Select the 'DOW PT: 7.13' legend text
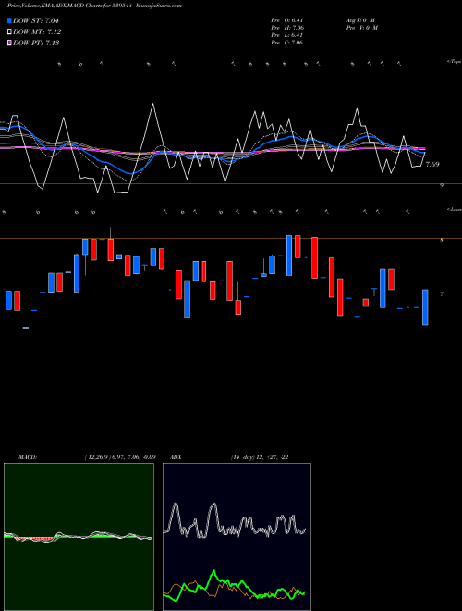Viewport: 462px width, 611px height. click(36, 43)
